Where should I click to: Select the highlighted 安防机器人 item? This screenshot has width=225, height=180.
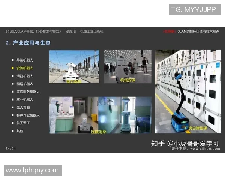pyautogui.click(x=25, y=68)
